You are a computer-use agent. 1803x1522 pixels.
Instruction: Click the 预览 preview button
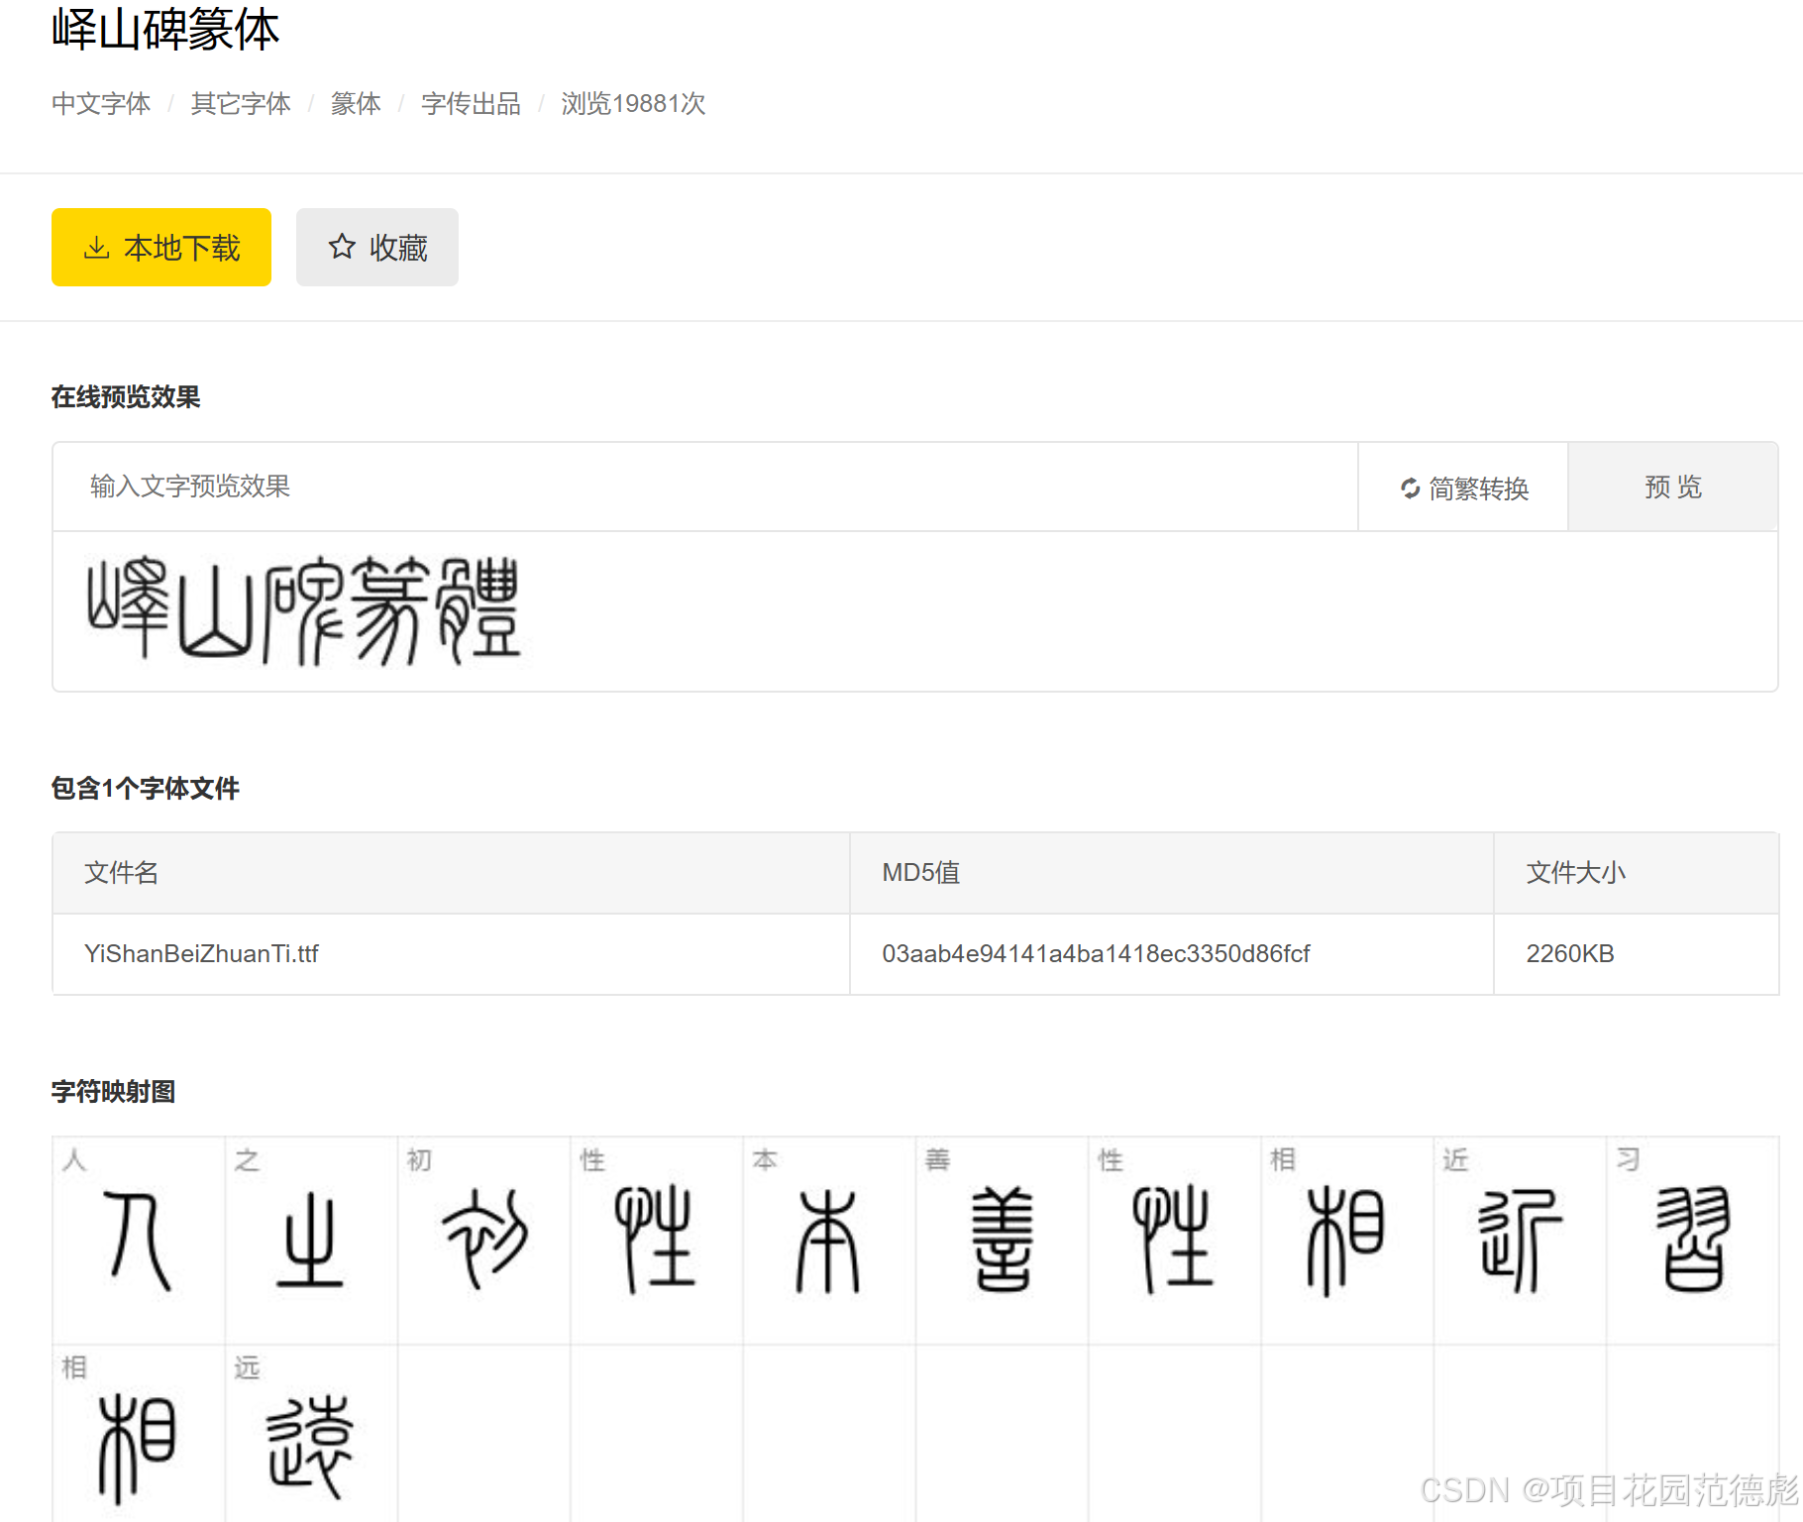pyautogui.click(x=1673, y=488)
